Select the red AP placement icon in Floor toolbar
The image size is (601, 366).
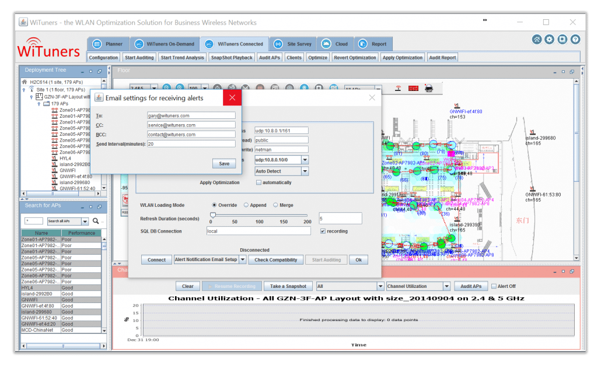[x=399, y=89]
